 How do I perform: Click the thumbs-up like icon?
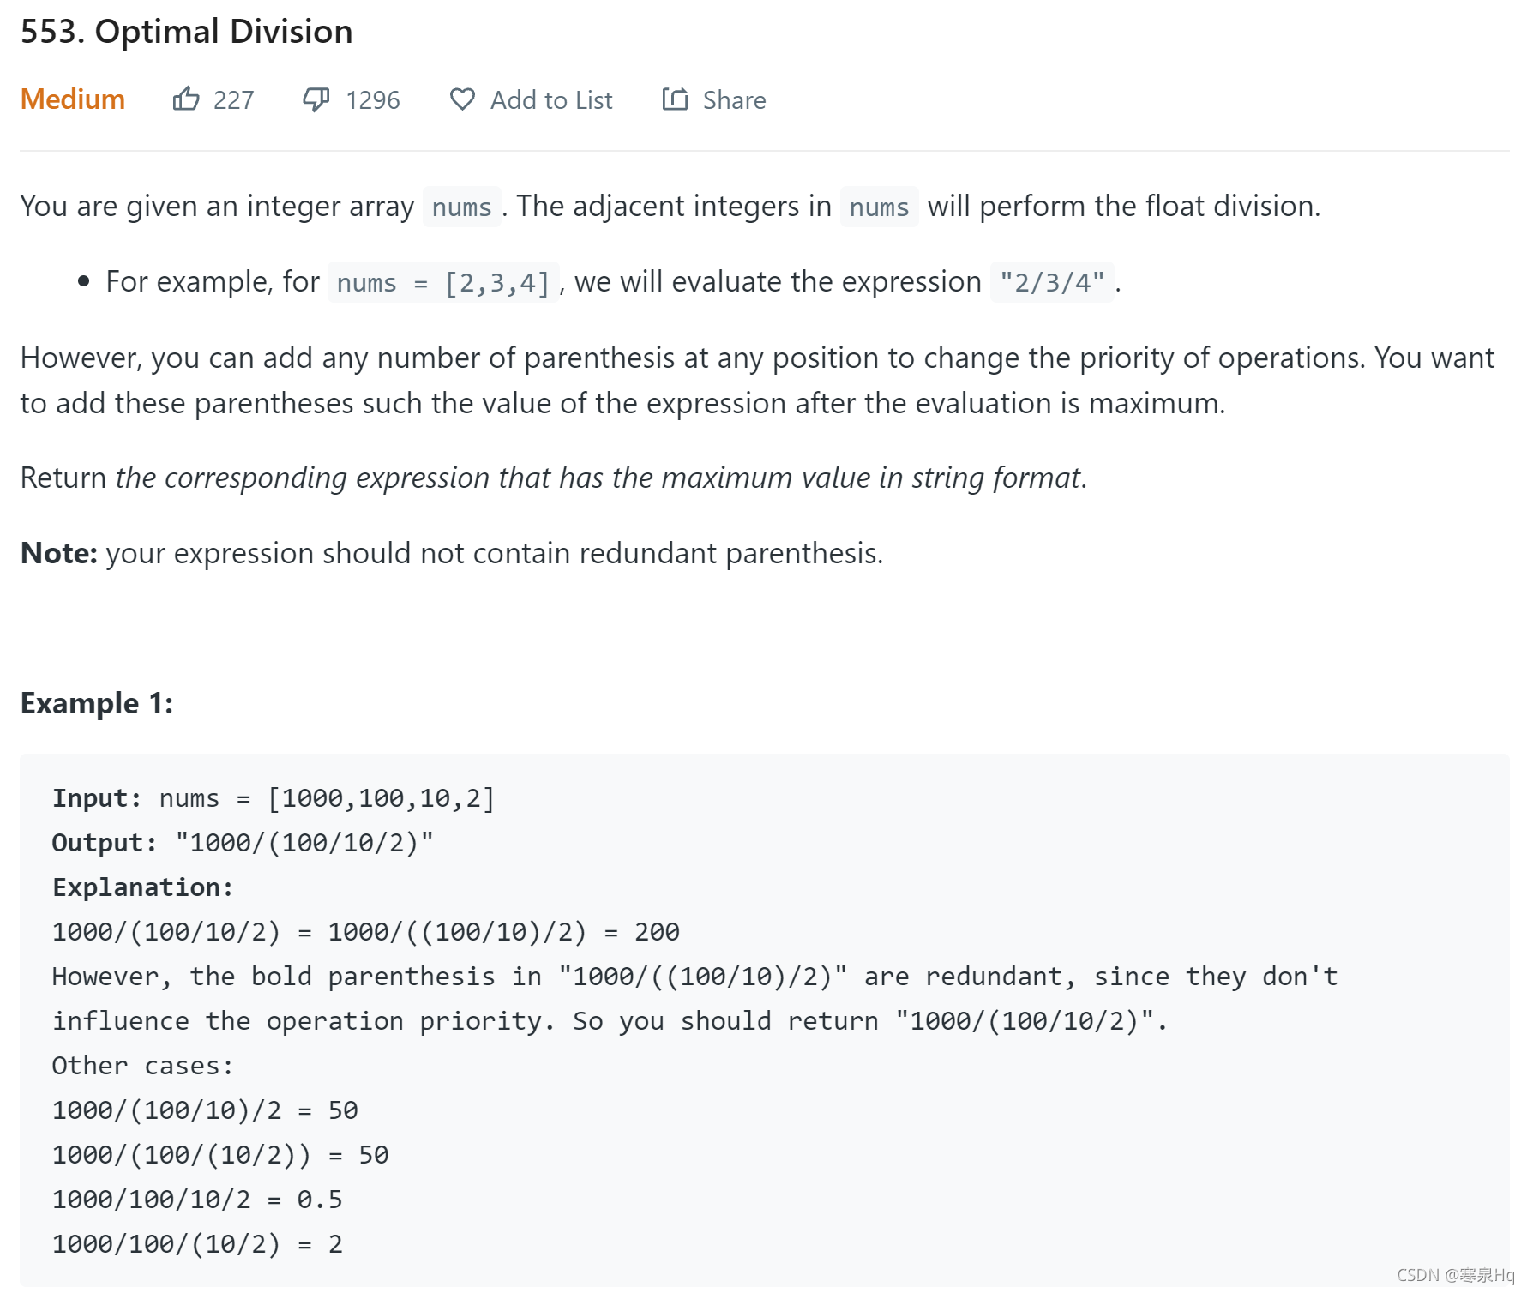pos(186,99)
